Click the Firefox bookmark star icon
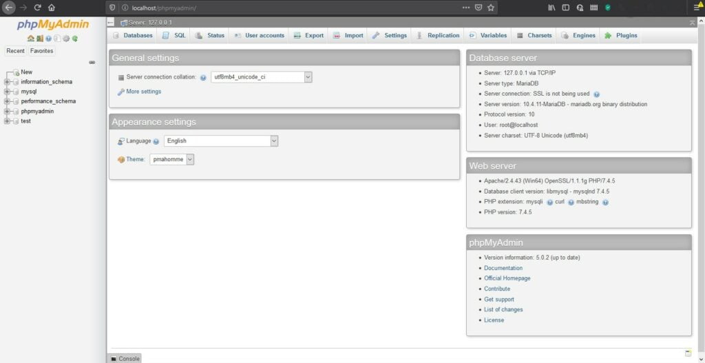This screenshot has width=705, height=363. pos(491,8)
